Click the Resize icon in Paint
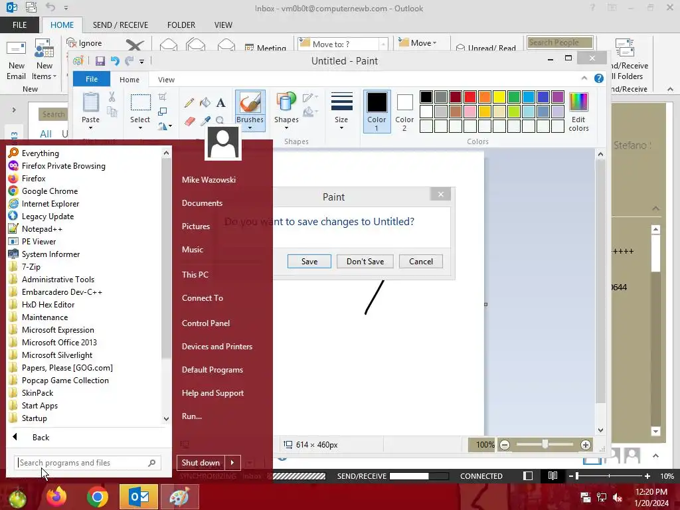The width and height of the screenshot is (680, 510). click(163, 112)
